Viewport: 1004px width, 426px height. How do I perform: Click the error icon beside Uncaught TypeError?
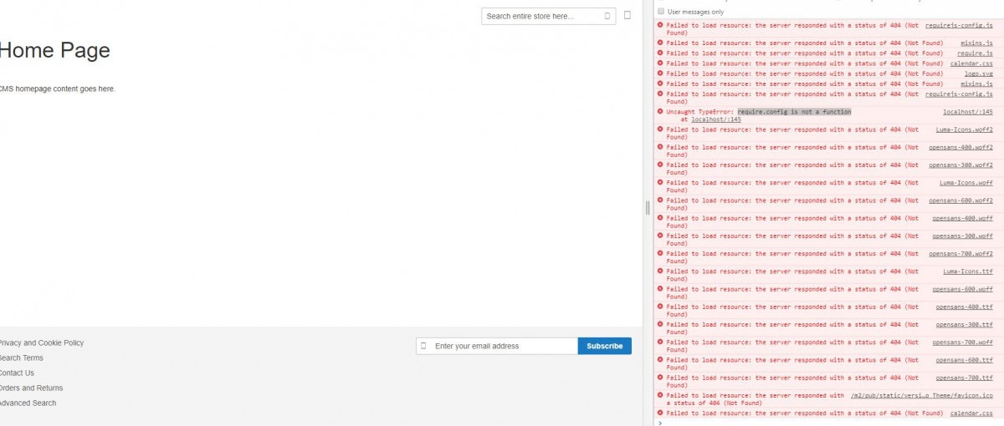(660, 111)
